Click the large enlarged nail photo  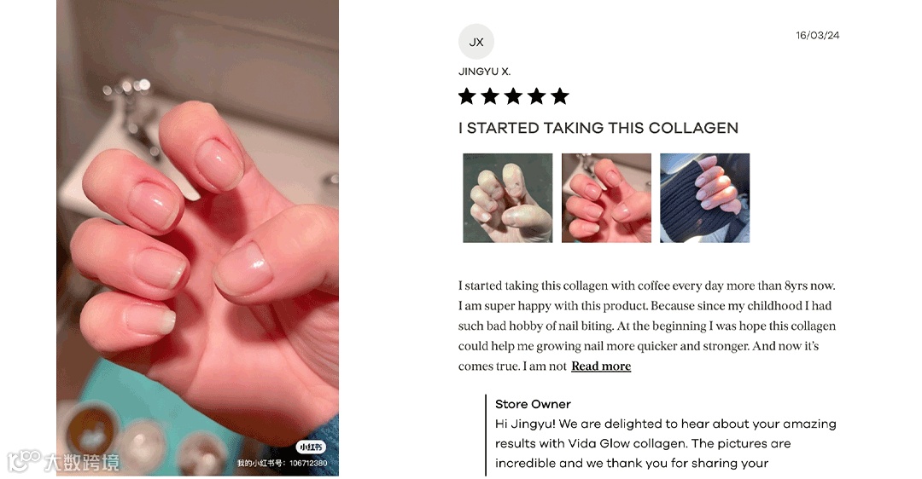(x=197, y=238)
